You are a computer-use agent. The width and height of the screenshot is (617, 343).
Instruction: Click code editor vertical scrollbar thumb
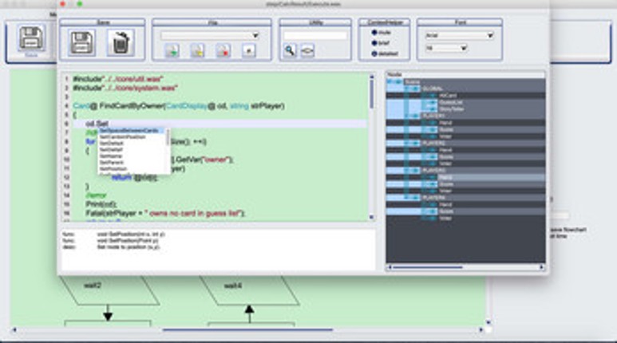371,93
